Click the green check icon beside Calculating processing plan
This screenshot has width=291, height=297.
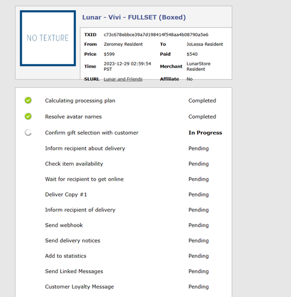pos(28,100)
